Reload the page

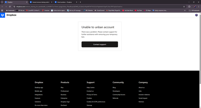[10, 6]
